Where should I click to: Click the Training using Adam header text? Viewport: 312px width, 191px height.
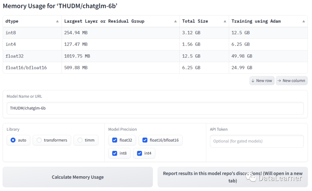[x=256, y=21]
